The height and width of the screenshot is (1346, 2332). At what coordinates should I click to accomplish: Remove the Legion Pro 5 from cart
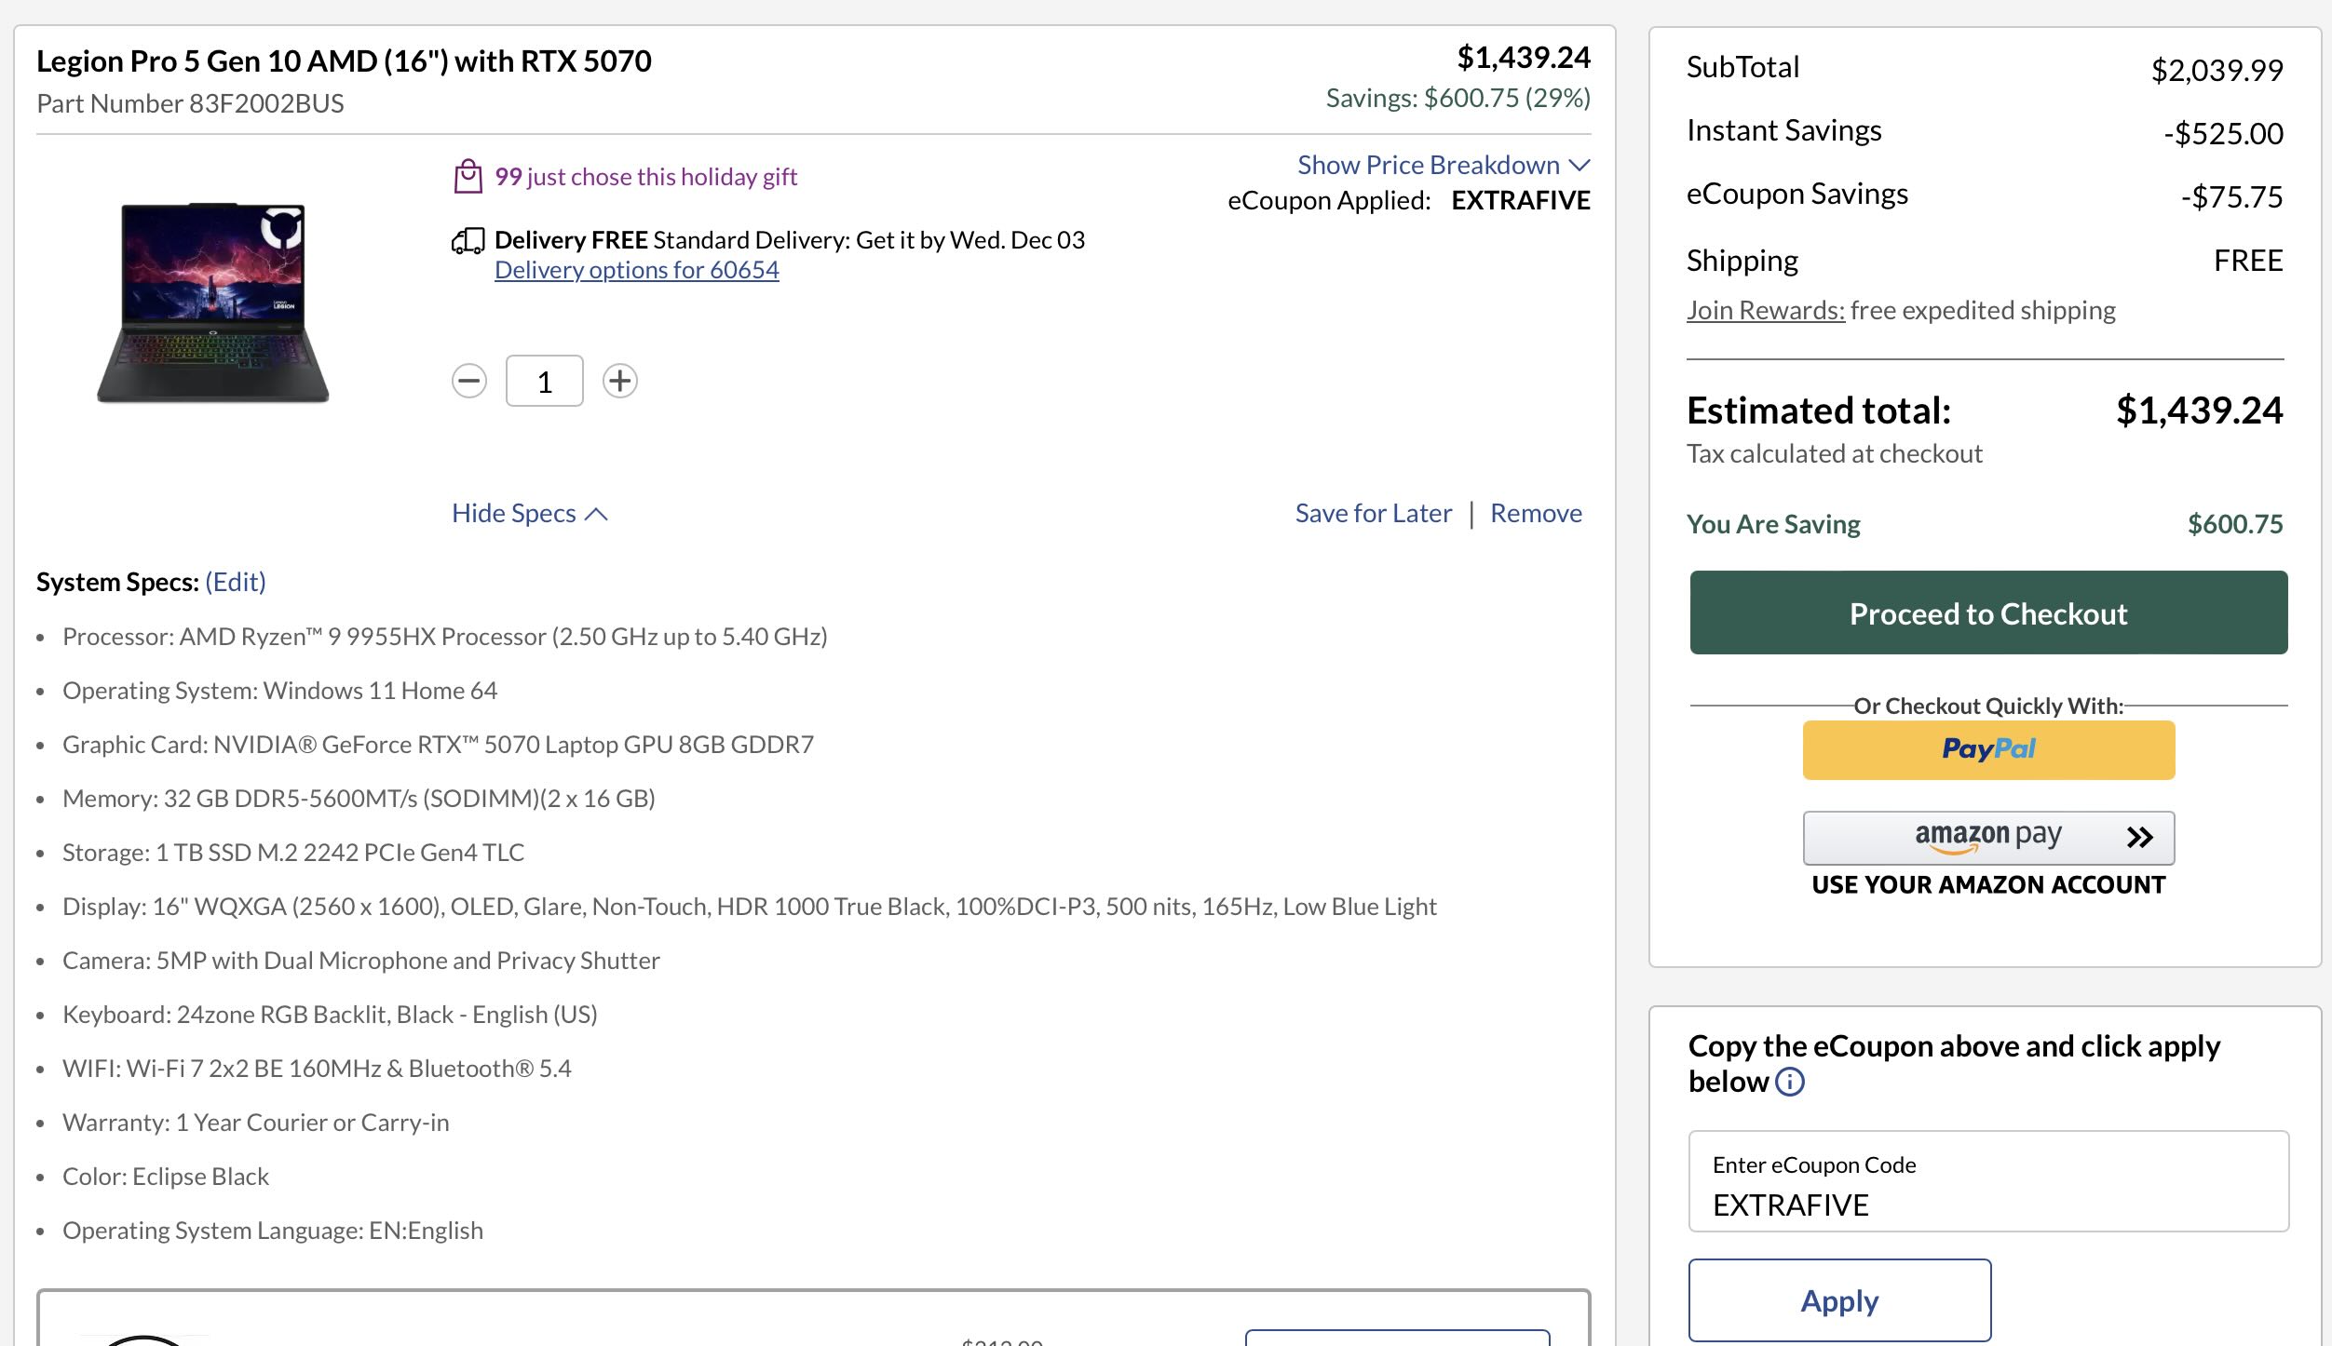[1536, 513]
